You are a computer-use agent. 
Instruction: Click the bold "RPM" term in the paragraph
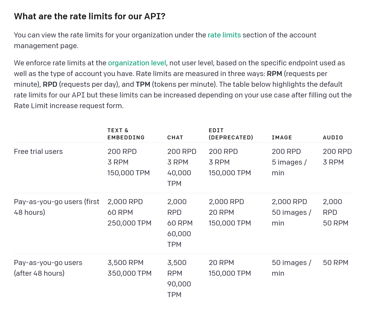point(274,74)
